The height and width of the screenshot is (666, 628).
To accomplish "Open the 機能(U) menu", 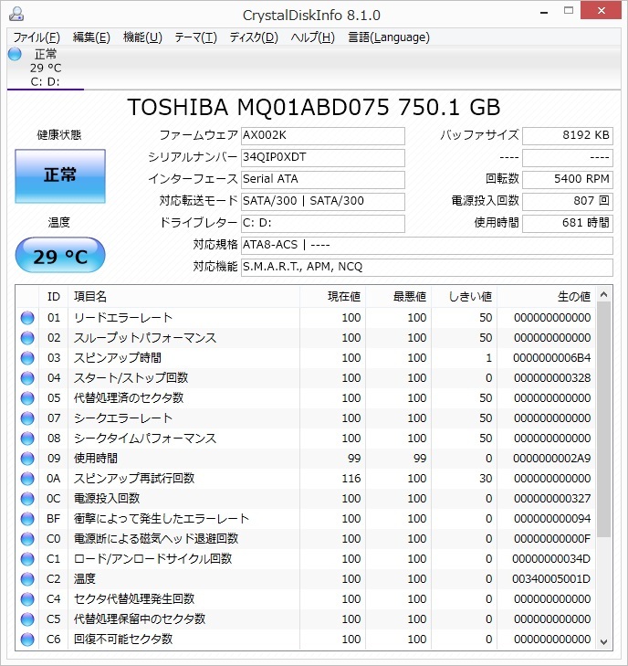I will click(142, 37).
